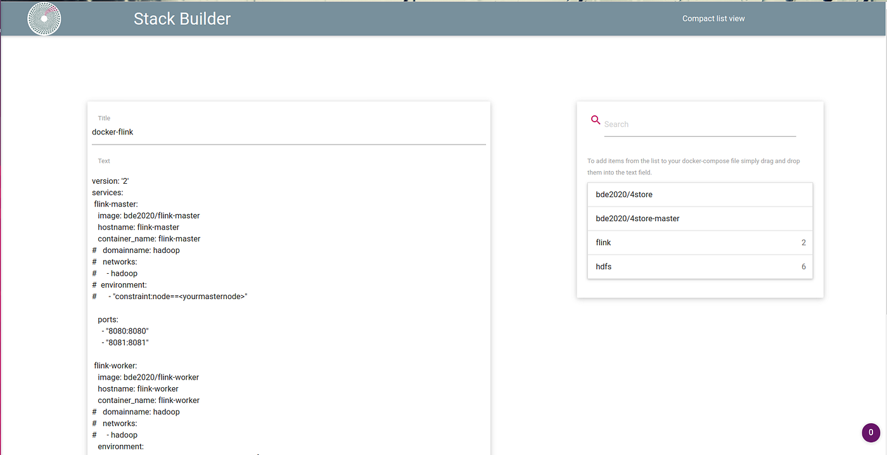This screenshot has width=887, height=455.
Task: Click the "image: bde2020/flink-master" line
Action: pos(149,215)
